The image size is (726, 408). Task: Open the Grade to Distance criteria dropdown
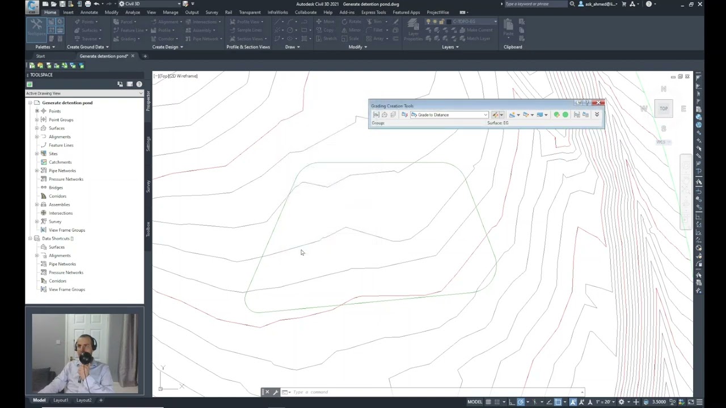pos(486,115)
